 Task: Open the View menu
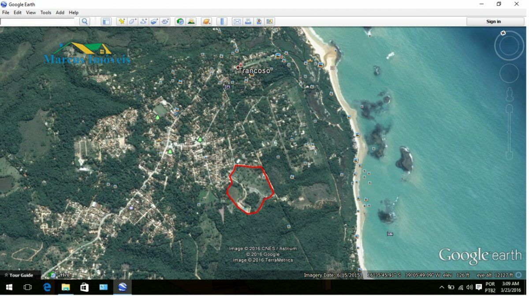click(x=31, y=13)
